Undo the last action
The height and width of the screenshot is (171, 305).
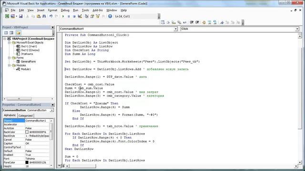pos(51,16)
